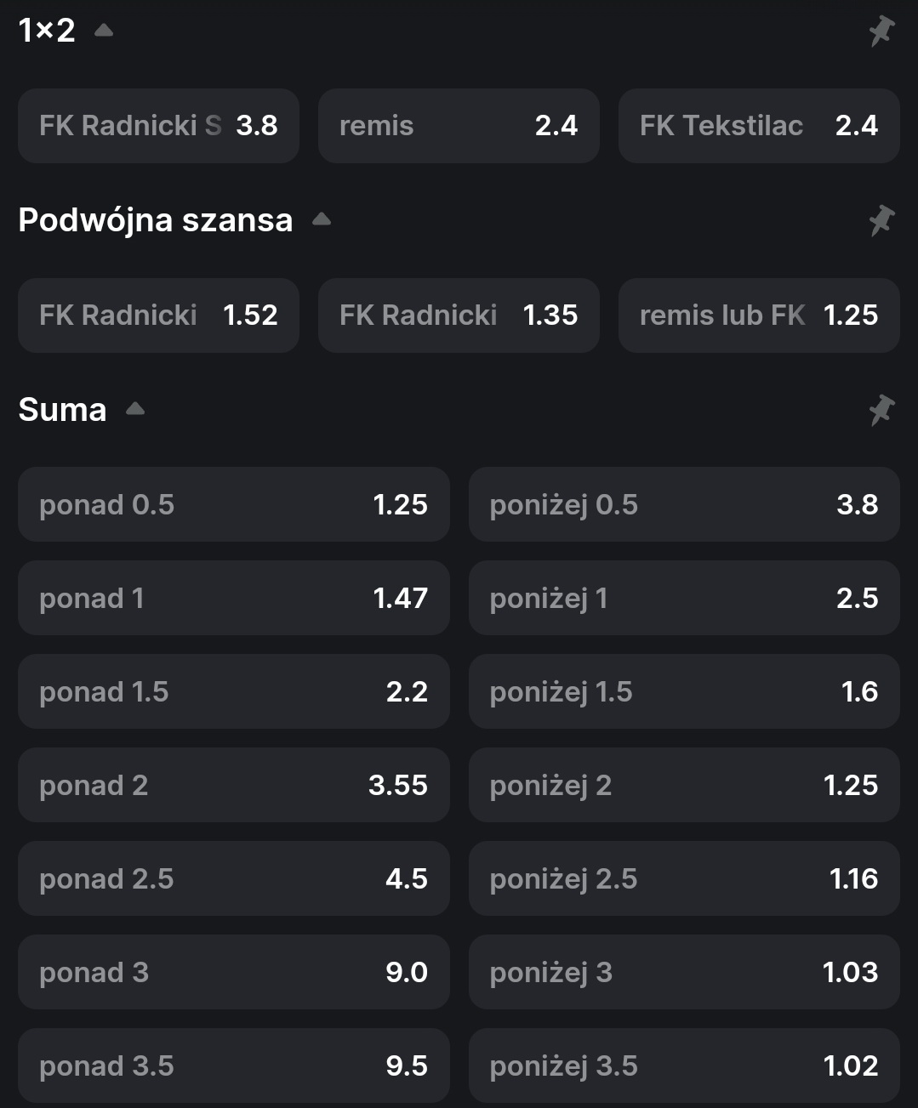Bet on FK Radnicki S at 3.8

pyautogui.click(x=158, y=126)
